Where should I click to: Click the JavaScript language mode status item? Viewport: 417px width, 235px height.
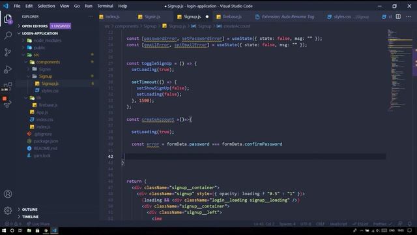(338, 224)
